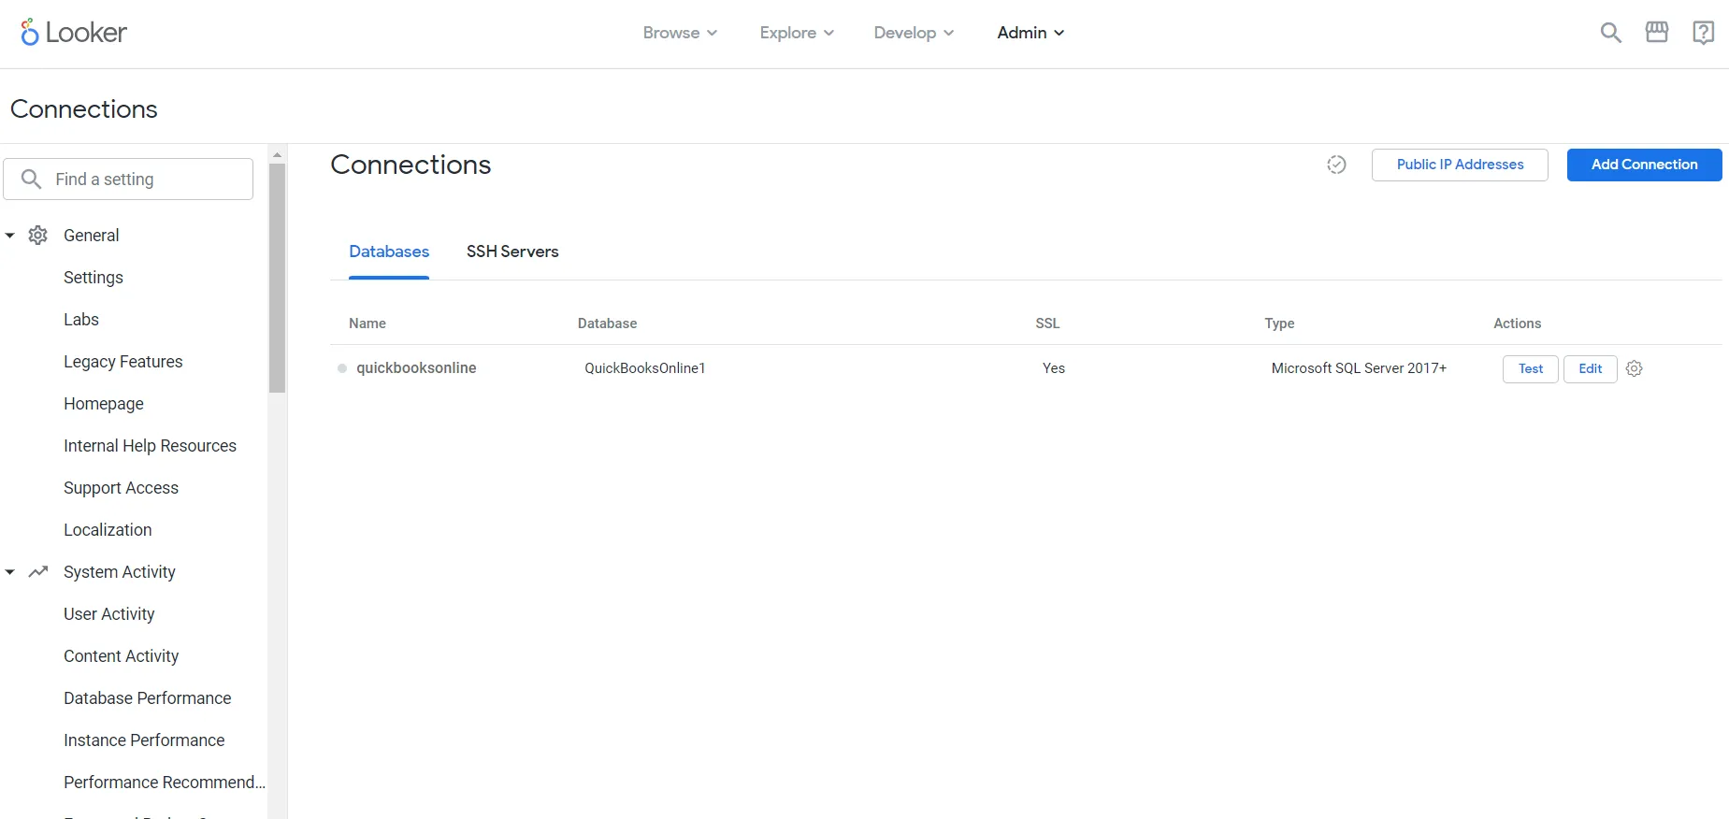Select the Databases tab
1729x819 pixels.
click(x=389, y=251)
